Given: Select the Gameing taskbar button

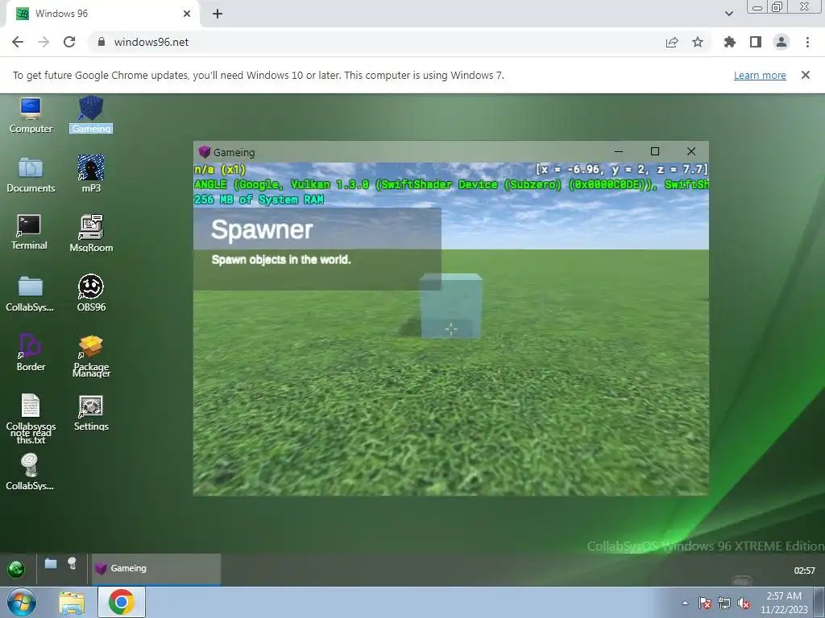Looking at the screenshot, I should tap(156, 569).
